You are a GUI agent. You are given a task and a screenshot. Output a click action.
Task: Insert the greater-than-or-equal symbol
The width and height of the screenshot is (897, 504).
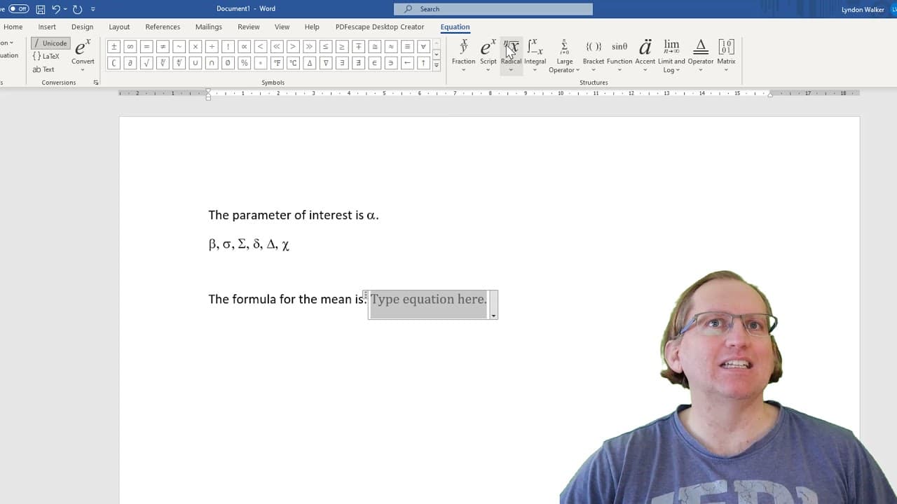(x=342, y=47)
